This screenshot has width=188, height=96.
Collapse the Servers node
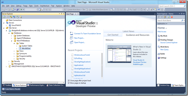tap(4, 23)
